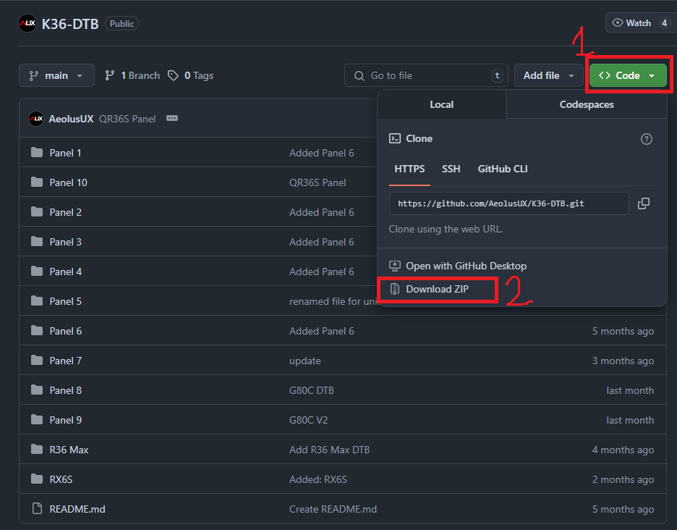The height and width of the screenshot is (530, 677).
Task: Open the 'G80C V2' commit message
Action: click(x=308, y=420)
